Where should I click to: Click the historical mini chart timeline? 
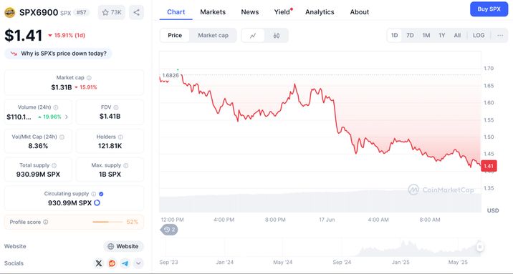321,248
